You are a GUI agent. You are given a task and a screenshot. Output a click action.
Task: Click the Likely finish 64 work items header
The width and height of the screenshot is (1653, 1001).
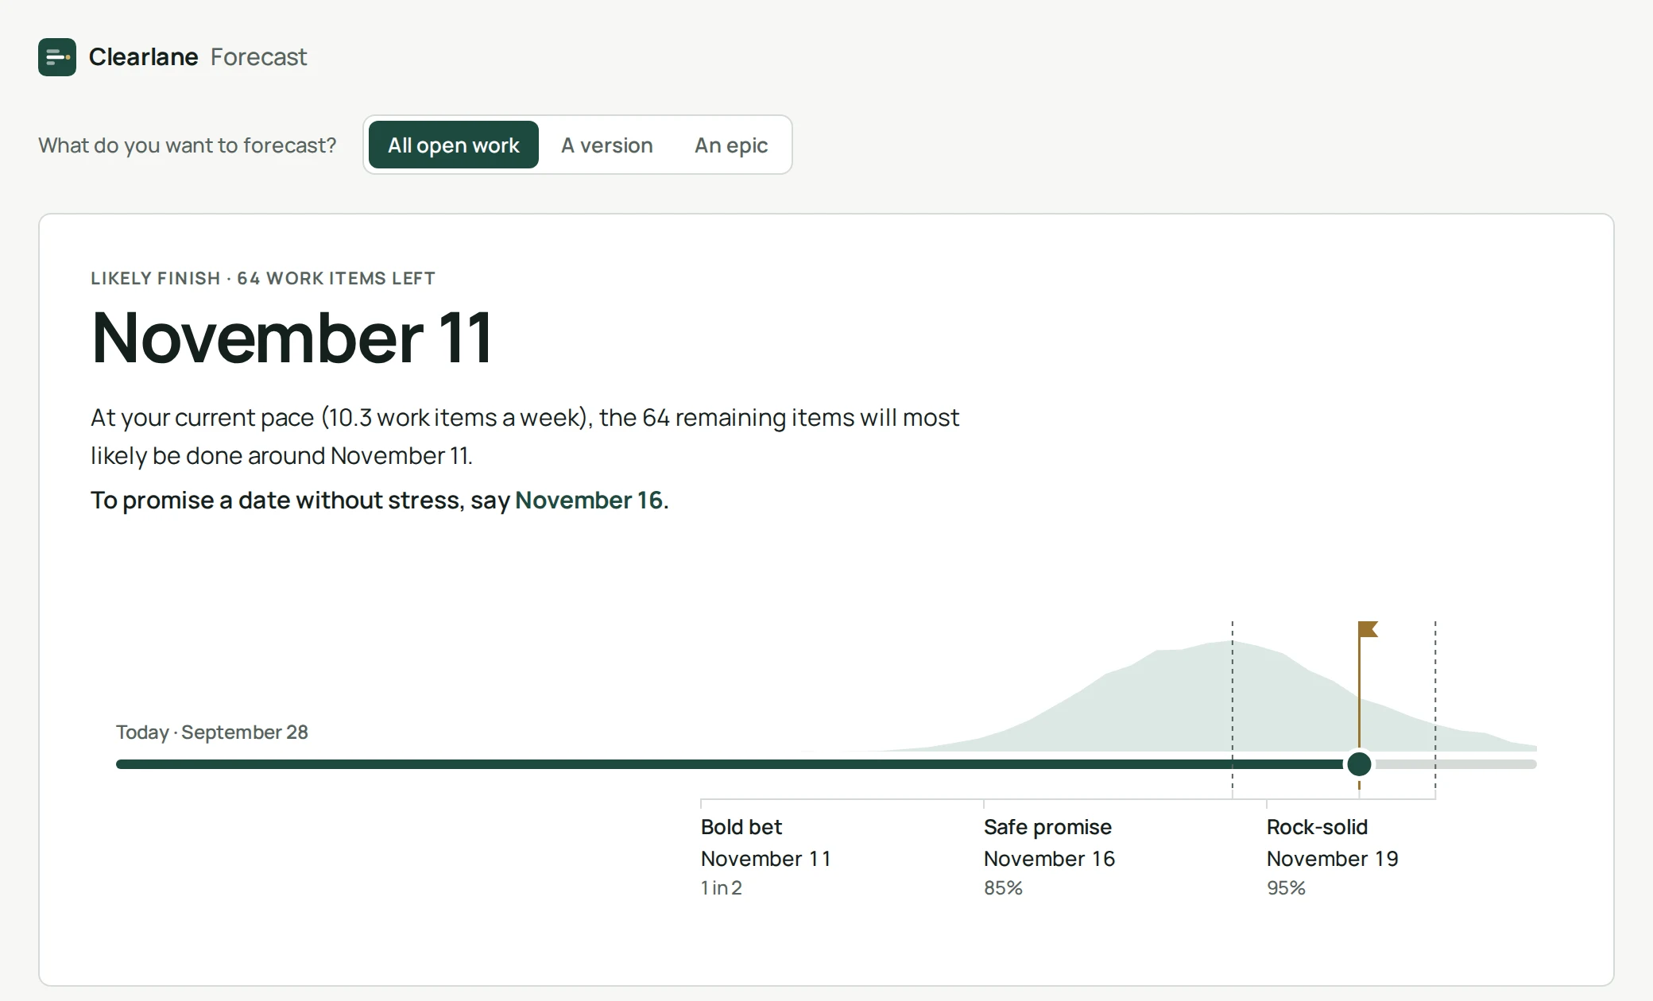point(263,278)
